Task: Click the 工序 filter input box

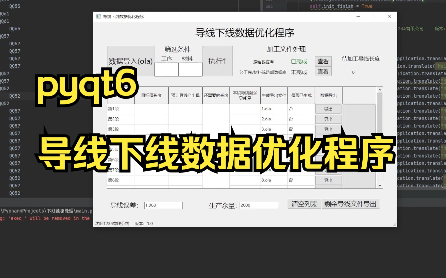Action: click(x=166, y=69)
